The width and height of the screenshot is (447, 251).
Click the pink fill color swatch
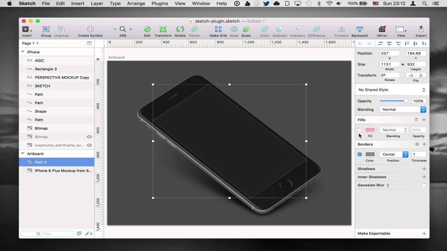370,130
